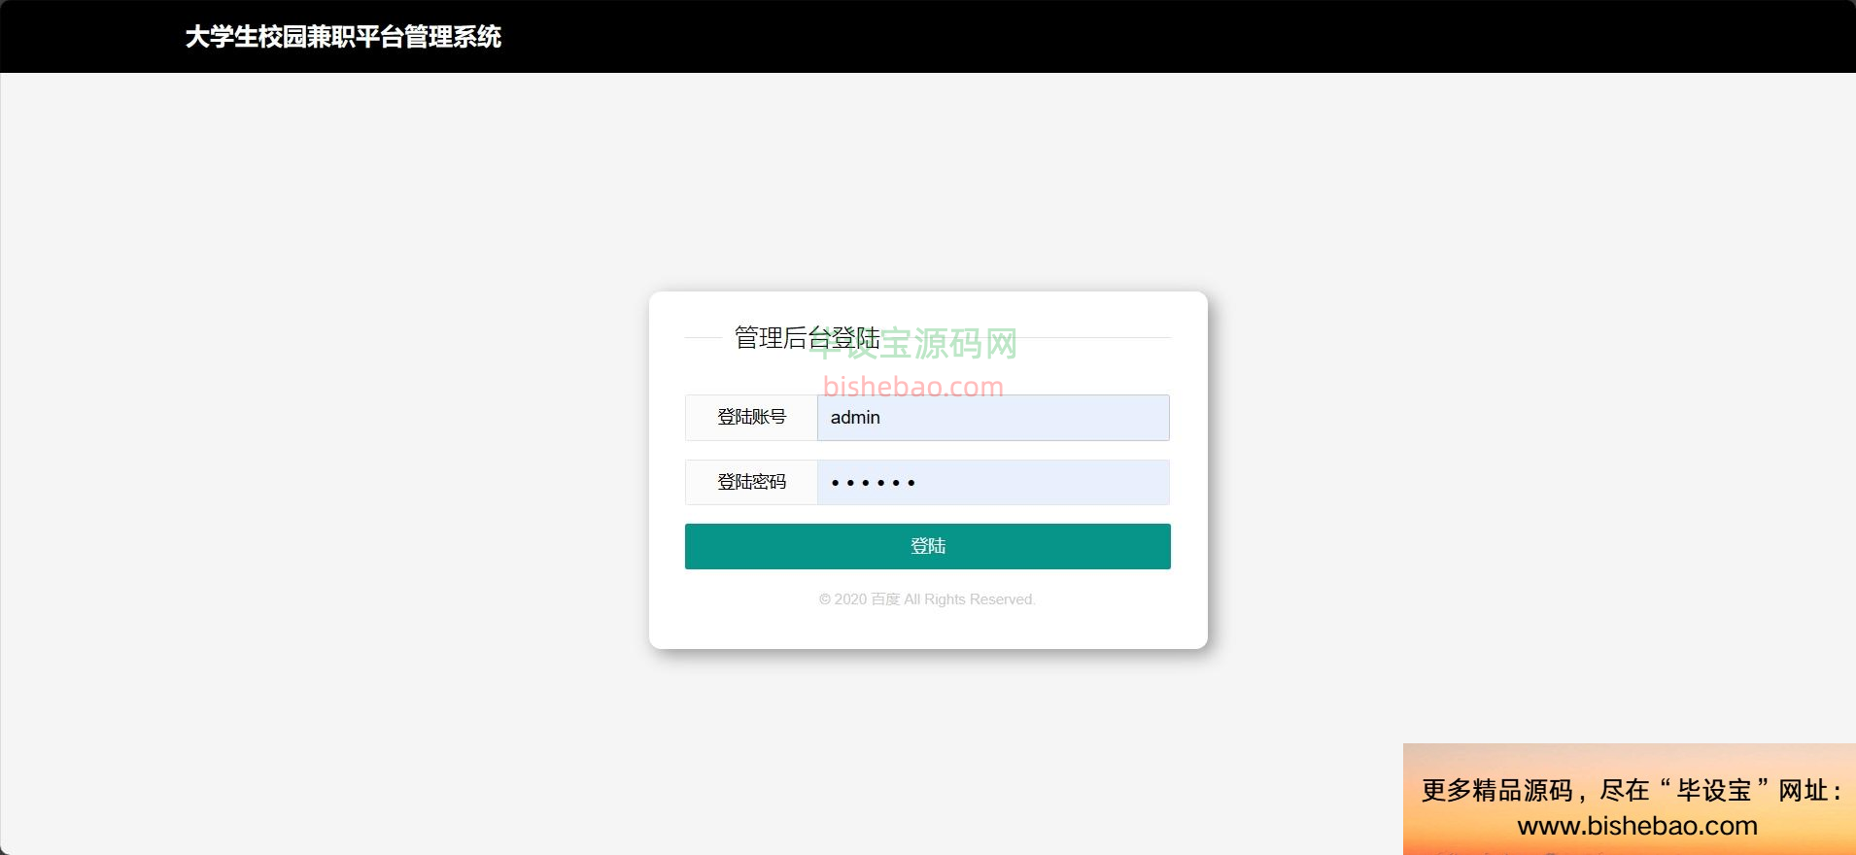Click the 登陆账号 field label

tap(751, 418)
